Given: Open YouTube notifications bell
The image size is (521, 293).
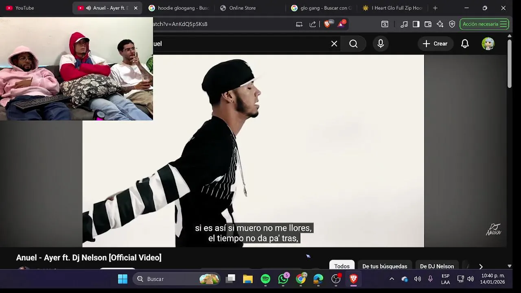Looking at the screenshot, I should (465, 44).
